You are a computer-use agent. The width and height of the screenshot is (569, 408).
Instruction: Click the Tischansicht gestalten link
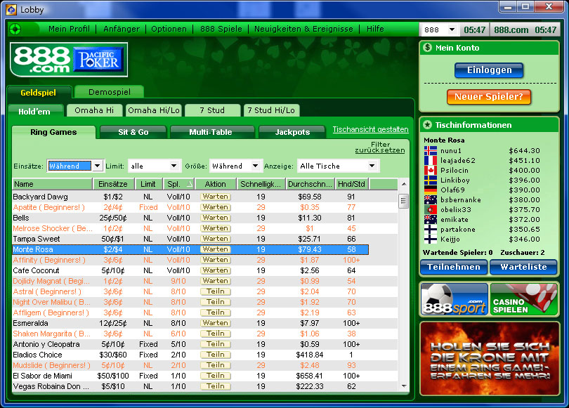tap(370, 129)
